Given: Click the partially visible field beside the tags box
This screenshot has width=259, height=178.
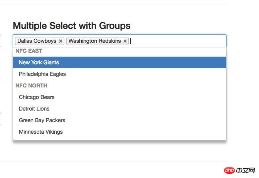Looking at the screenshot, I should pos(1,41).
